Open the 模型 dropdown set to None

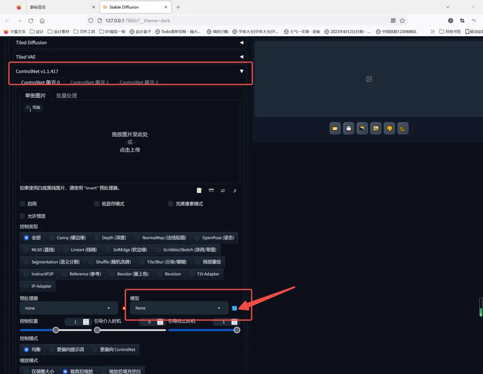(x=179, y=308)
